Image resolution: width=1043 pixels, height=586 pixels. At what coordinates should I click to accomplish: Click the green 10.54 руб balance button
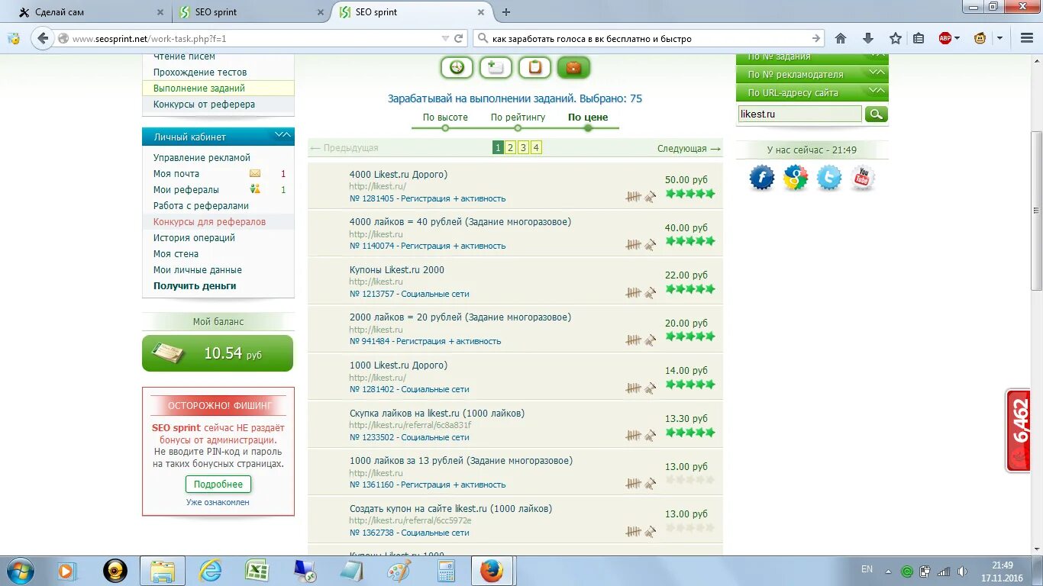218,353
